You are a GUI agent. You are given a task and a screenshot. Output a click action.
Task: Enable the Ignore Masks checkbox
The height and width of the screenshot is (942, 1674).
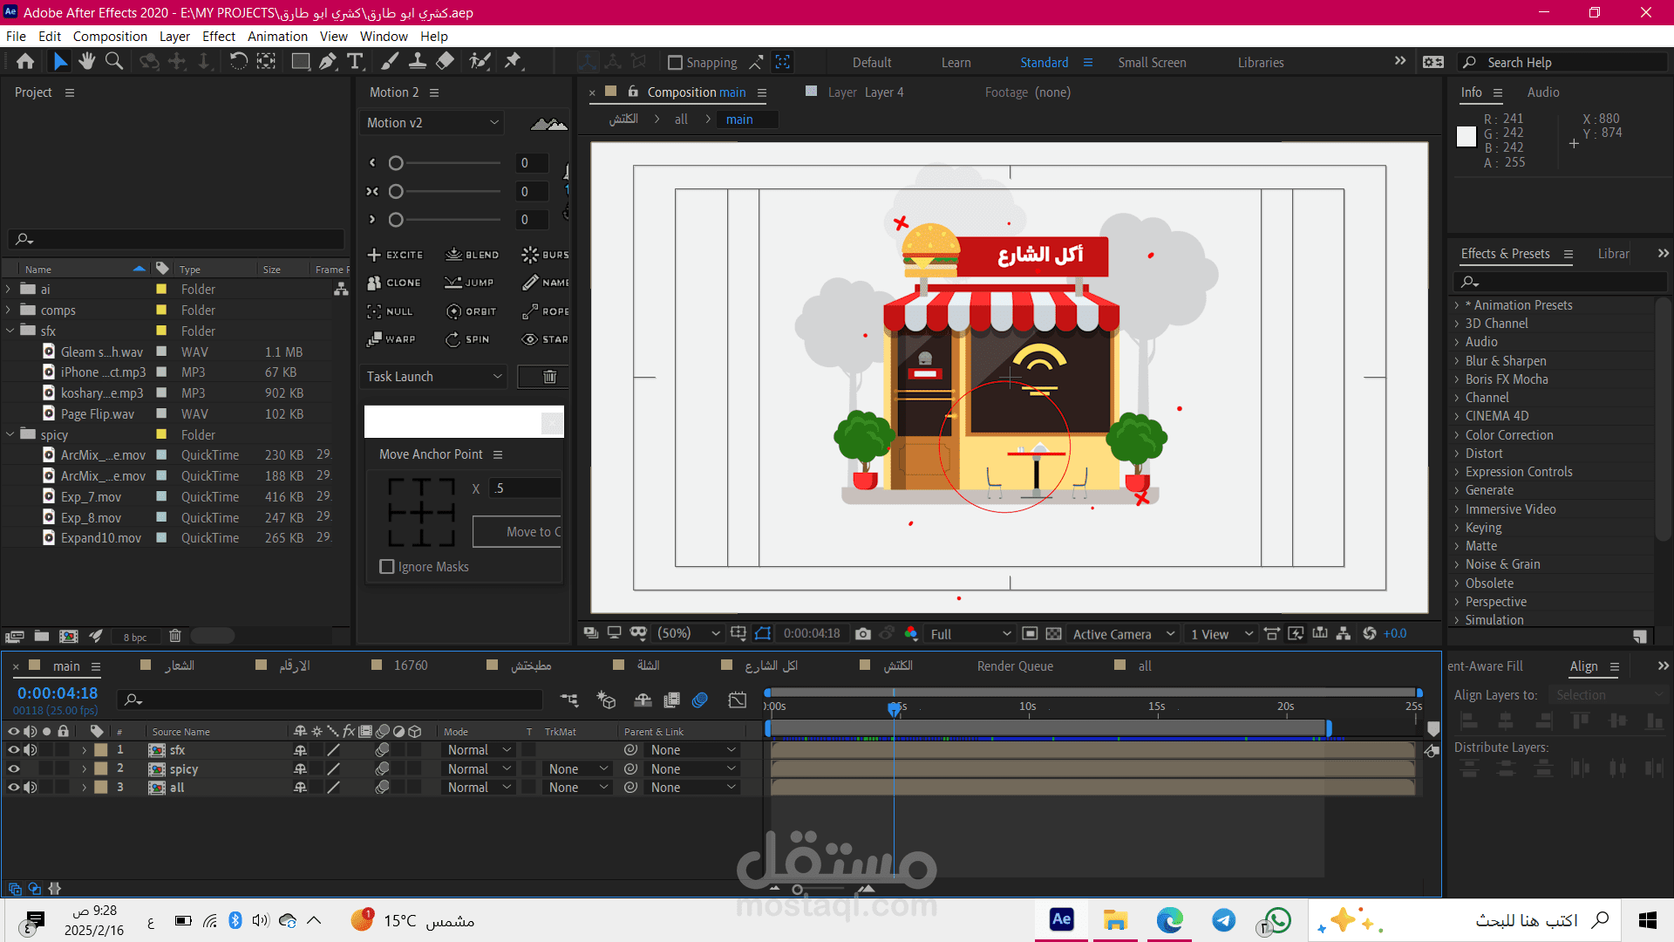(387, 567)
